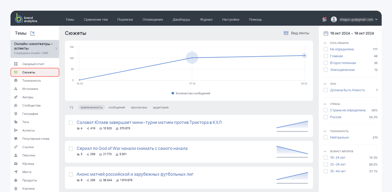This screenshot has height=192, width=392.
Task: Click the География pin icon
Action: [x=16, y=114]
